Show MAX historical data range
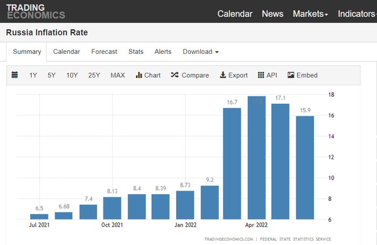 point(117,75)
